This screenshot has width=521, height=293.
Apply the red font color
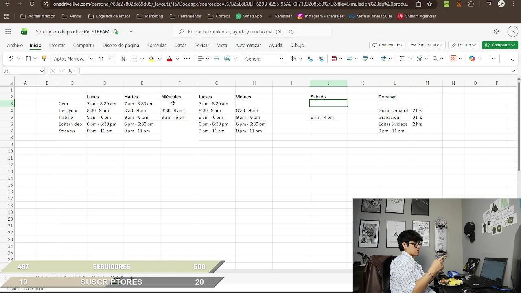point(169,59)
